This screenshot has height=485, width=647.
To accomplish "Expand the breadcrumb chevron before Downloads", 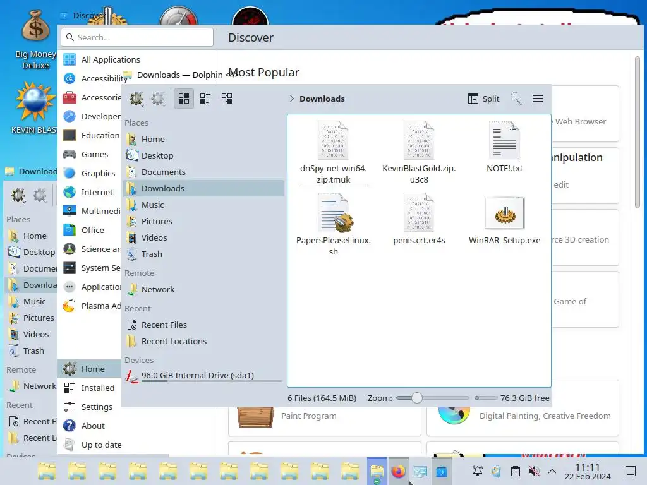I will [x=292, y=99].
